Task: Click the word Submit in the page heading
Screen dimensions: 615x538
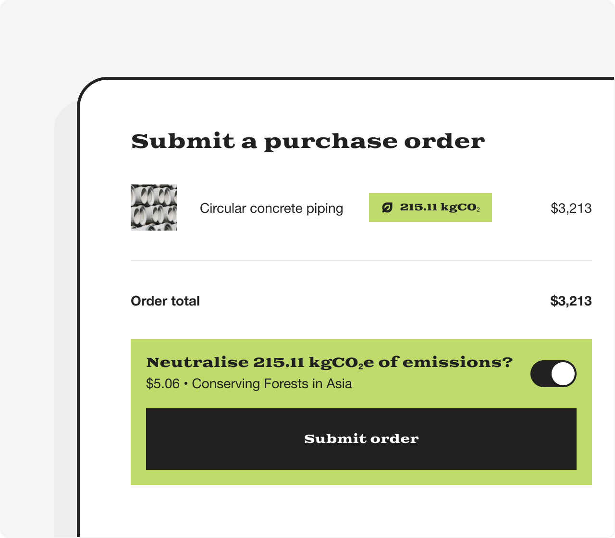Action: [183, 141]
